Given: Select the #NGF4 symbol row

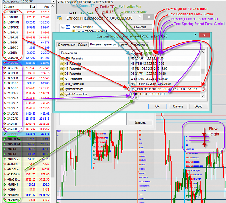Looking at the screenshot, I should [26, 149].
